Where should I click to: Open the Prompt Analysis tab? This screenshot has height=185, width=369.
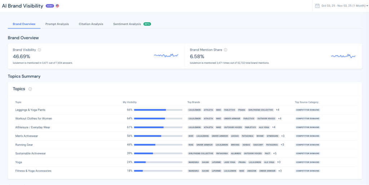click(x=57, y=24)
